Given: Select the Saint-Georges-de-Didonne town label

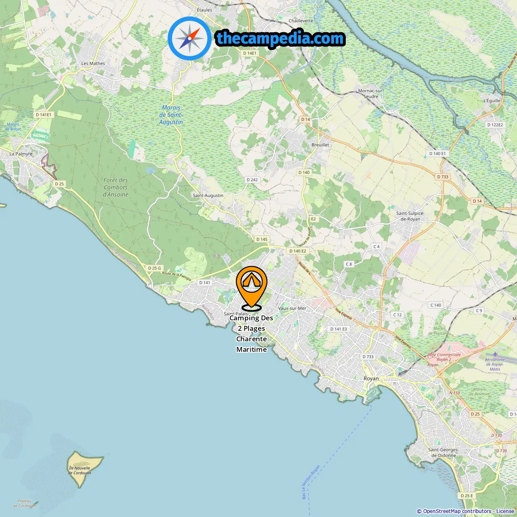Looking at the screenshot, I should (443, 452).
